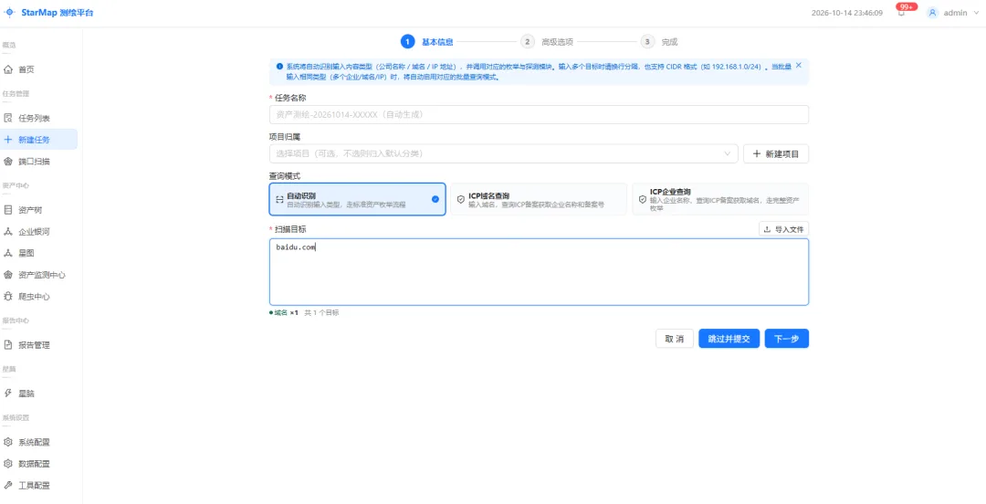Open 企业银河 menu entry
The width and height of the screenshot is (986, 504).
39,232
